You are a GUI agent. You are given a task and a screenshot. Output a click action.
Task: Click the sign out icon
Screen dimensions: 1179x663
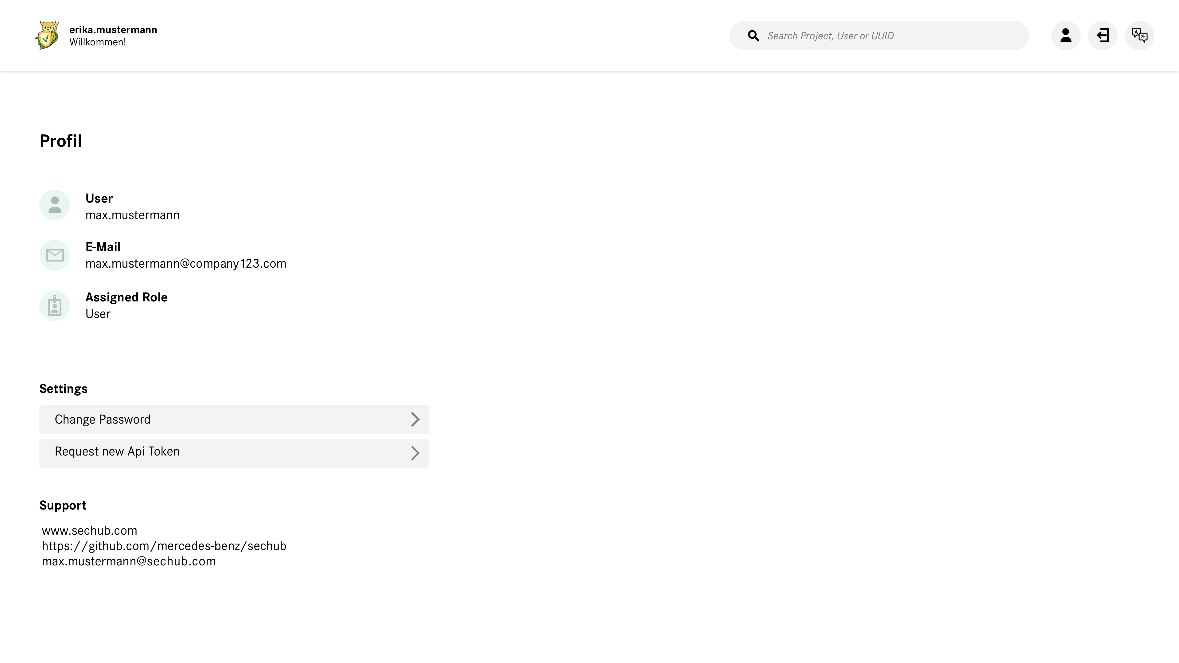pos(1103,35)
